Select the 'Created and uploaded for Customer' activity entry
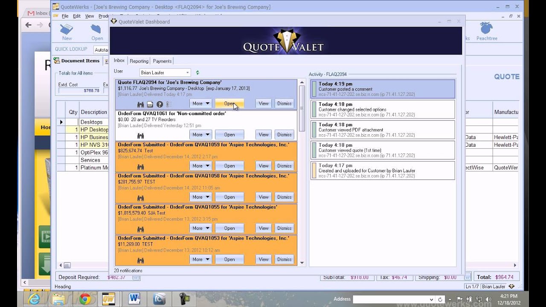The image size is (546, 307). (383, 171)
